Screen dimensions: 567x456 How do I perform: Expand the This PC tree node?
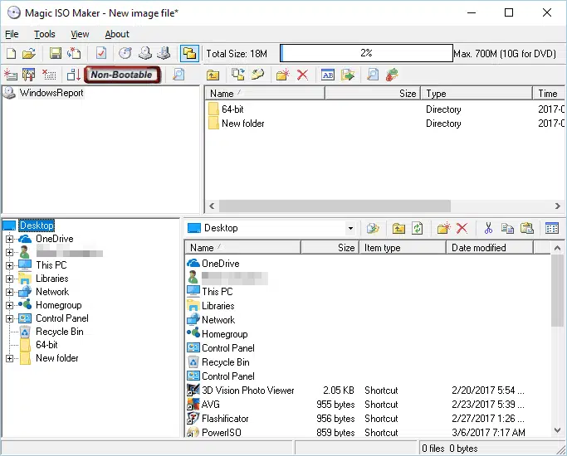click(x=10, y=265)
